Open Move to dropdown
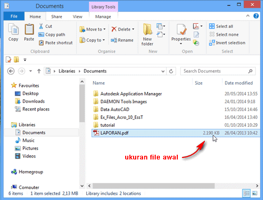 click(x=93, y=29)
